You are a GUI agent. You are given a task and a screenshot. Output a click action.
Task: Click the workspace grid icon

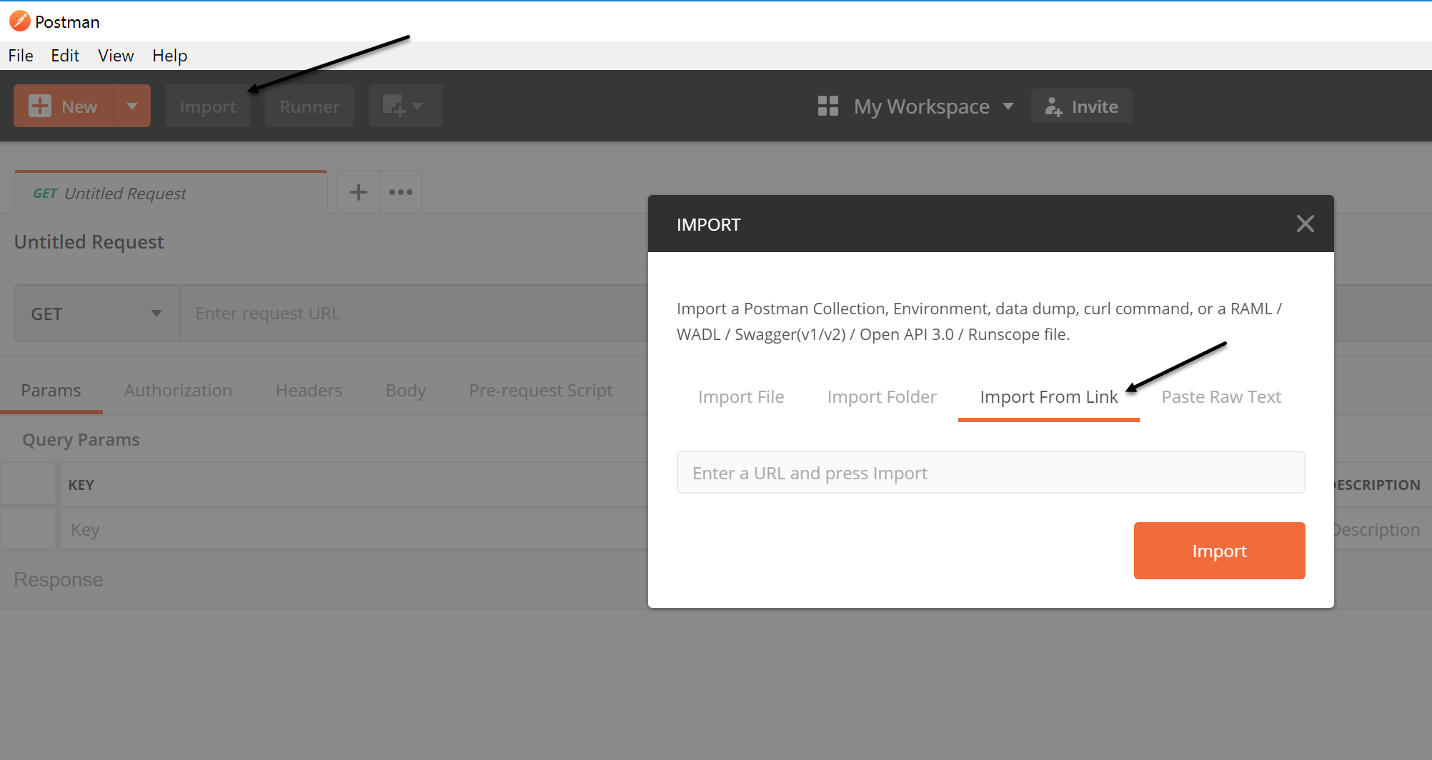pyautogui.click(x=828, y=106)
